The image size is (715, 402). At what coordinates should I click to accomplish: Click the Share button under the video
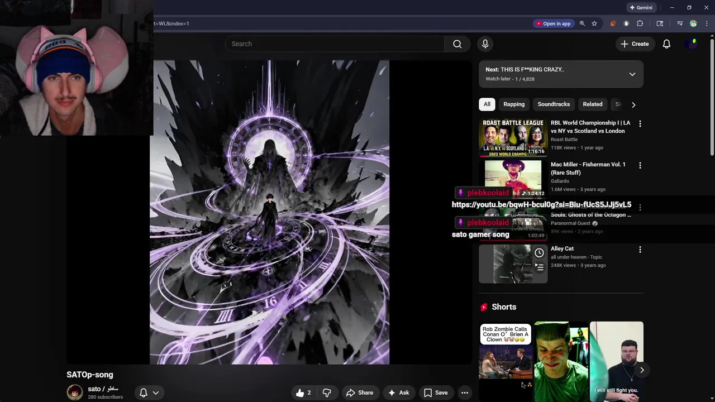[360, 393]
